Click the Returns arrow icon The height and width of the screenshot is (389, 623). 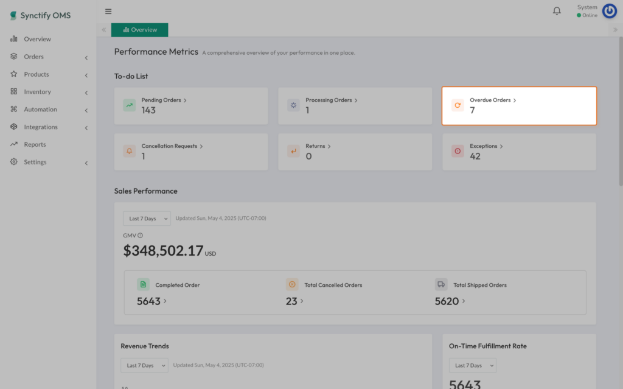coord(293,151)
